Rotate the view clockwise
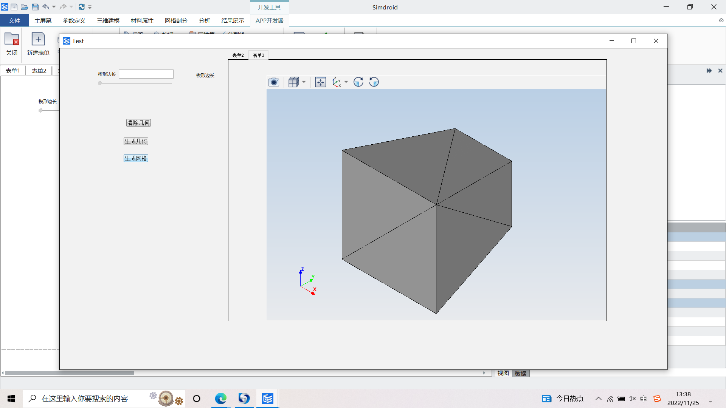726x408 pixels. point(358,82)
